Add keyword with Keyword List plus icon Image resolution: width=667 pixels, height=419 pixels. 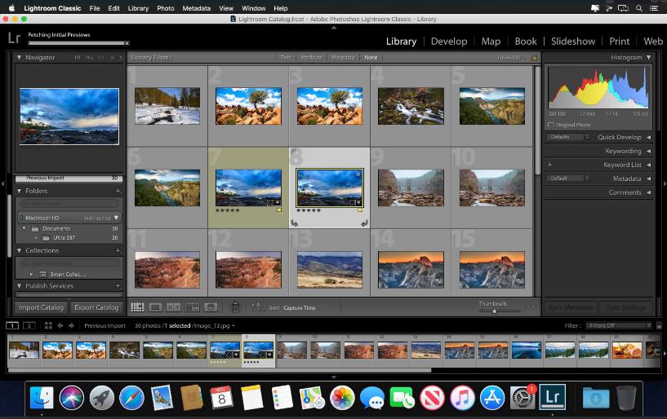549,165
